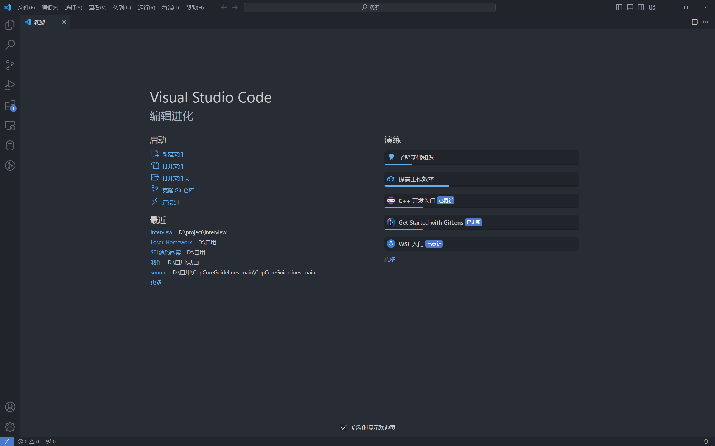Open the database cylinder icon view
This screenshot has width=715, height=446.
tap(10, 145)
